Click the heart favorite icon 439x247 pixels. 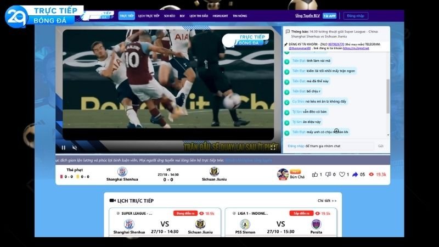coord(342,175)
